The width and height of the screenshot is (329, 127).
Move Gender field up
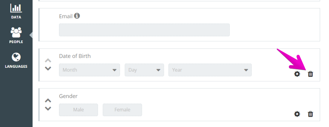pyautogui.click(x=48, y=101)
